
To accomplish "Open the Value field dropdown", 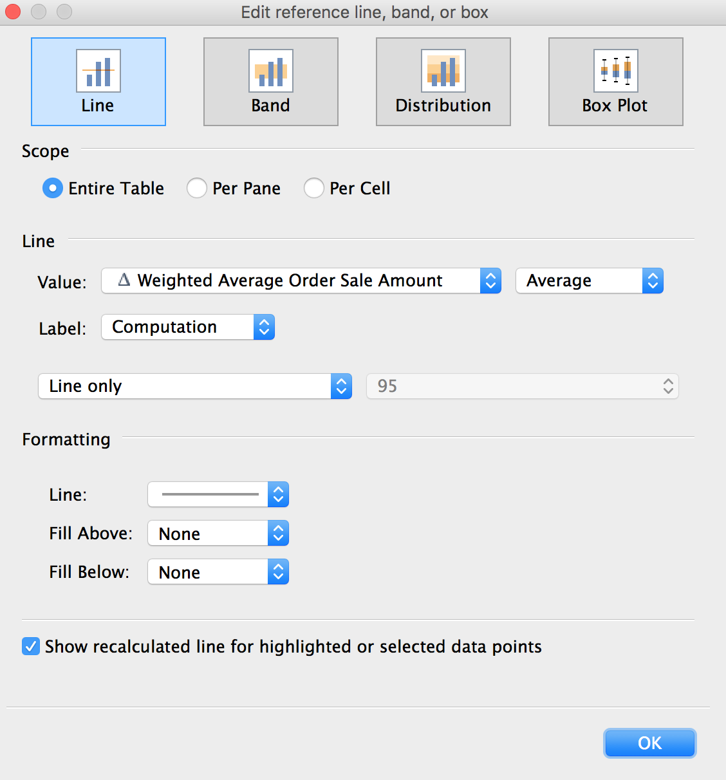I will 301,281.
